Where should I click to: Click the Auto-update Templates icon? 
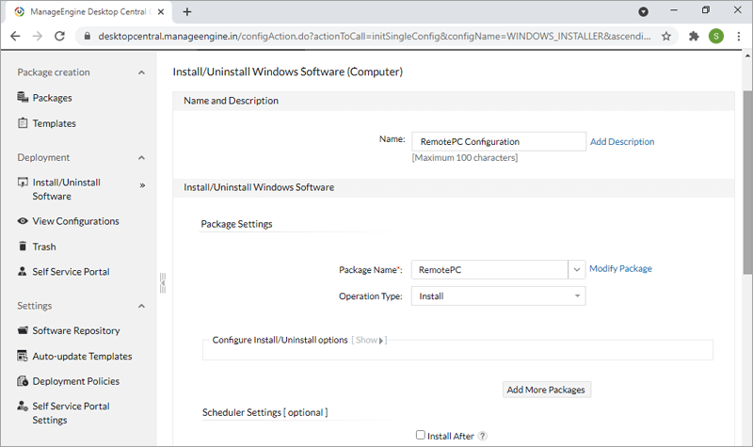click(23, 357)
